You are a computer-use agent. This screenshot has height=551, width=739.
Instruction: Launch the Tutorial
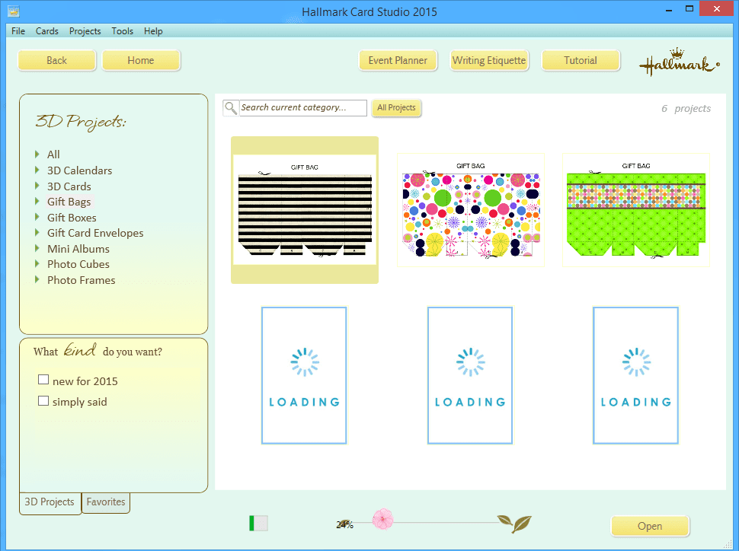(581, 60)
